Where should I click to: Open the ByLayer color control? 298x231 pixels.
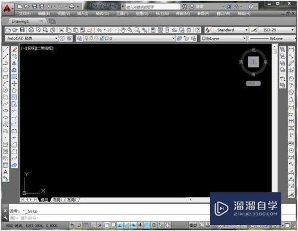(223, 38)
